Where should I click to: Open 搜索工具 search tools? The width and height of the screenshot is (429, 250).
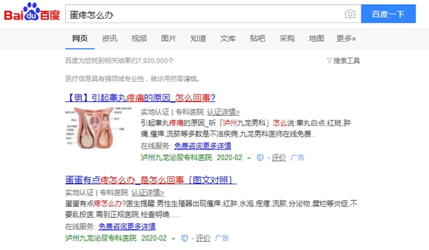[347, 61]
